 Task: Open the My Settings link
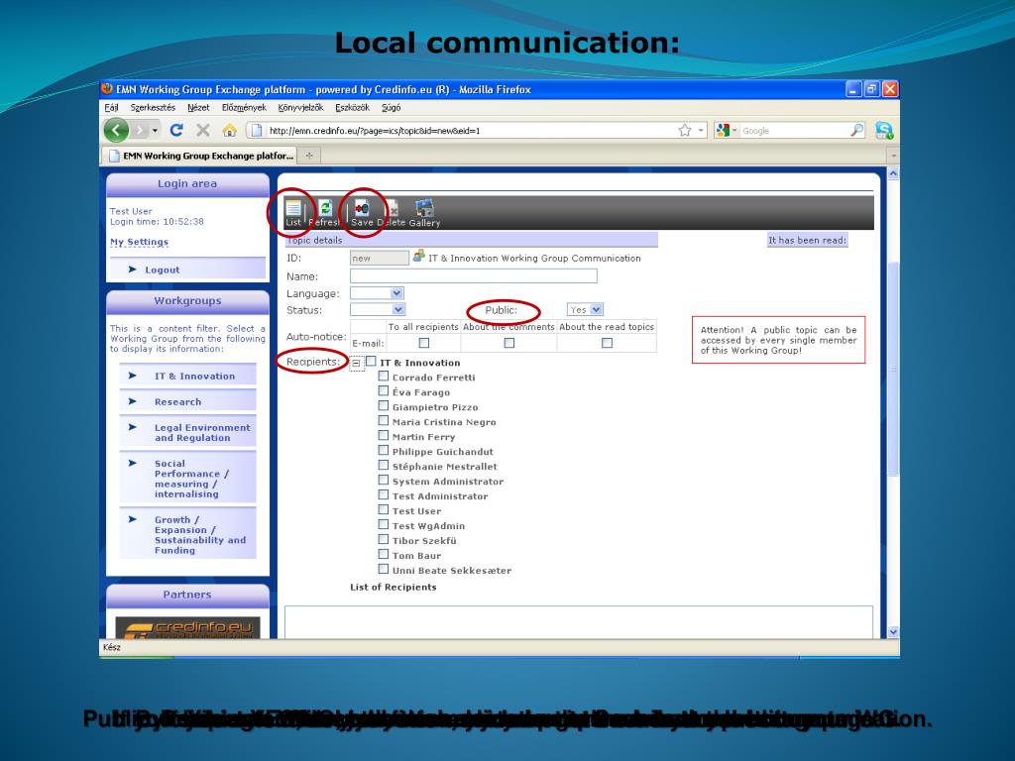click(139, 242)
